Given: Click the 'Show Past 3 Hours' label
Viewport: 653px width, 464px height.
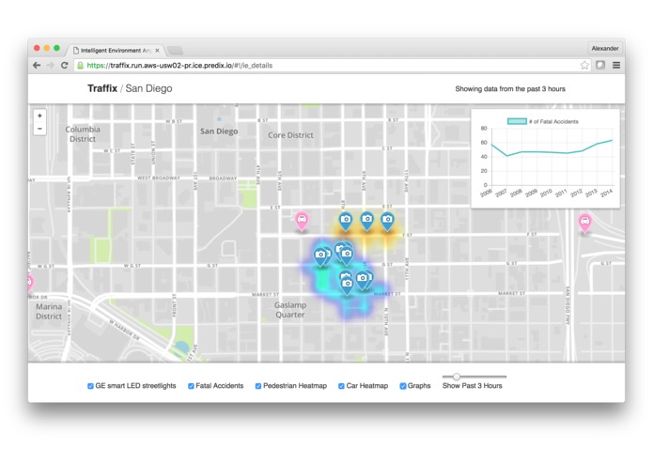Looking at the screenshot, I should pyautogui.click(x=473, y=386).
